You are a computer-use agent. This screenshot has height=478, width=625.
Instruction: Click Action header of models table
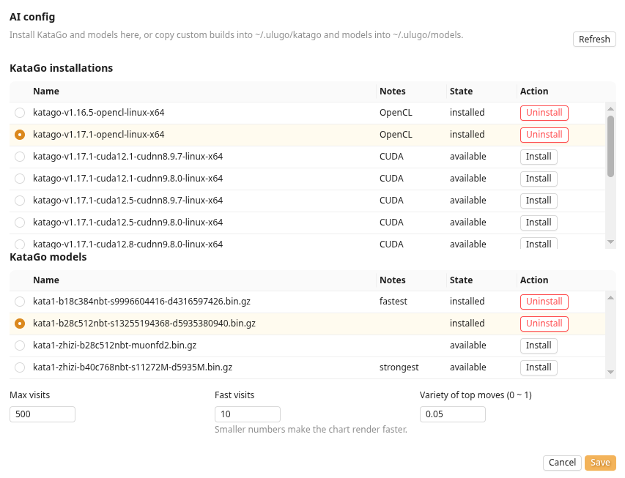[x=534, y=280]
